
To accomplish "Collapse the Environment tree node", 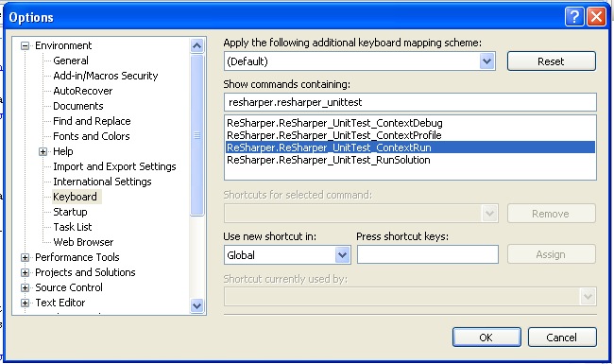I will click(x=26, y=45).
